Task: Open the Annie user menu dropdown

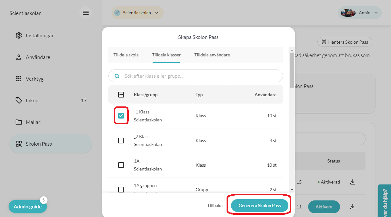Action: click(x=360, y=13)
